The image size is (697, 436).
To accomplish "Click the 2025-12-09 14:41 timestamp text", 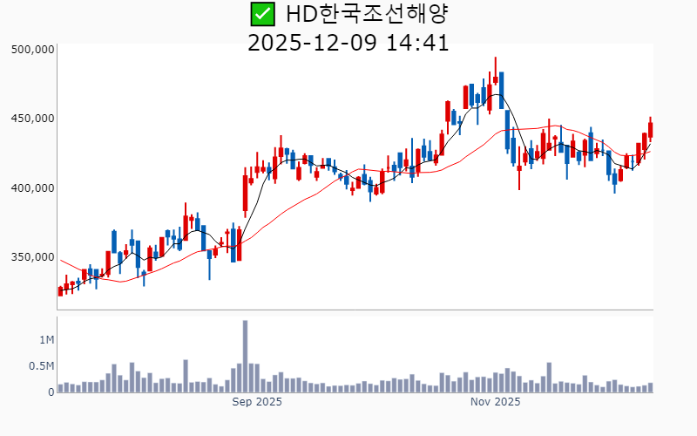I will pyautogui.click(x=348, y=43).
